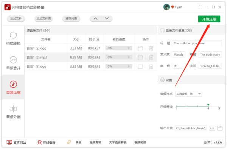The image size is (227, 149).
Task: Switch to 音频分割 sidebar tab
Action: tap(13, 112)
